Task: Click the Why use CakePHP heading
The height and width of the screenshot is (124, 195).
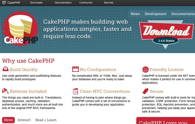Action: pyautogui.click(x=28, y=61)
